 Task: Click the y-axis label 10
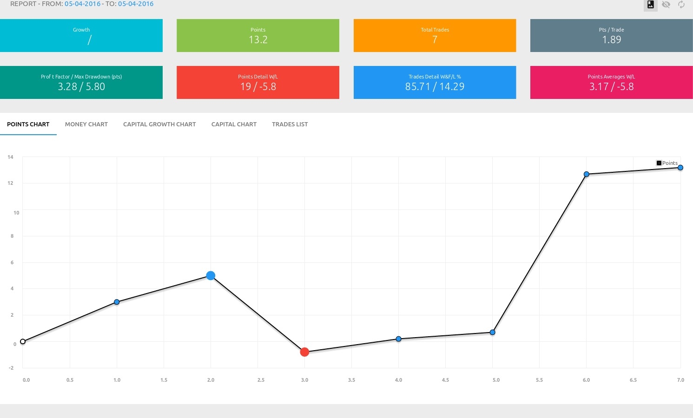point(16,213)
